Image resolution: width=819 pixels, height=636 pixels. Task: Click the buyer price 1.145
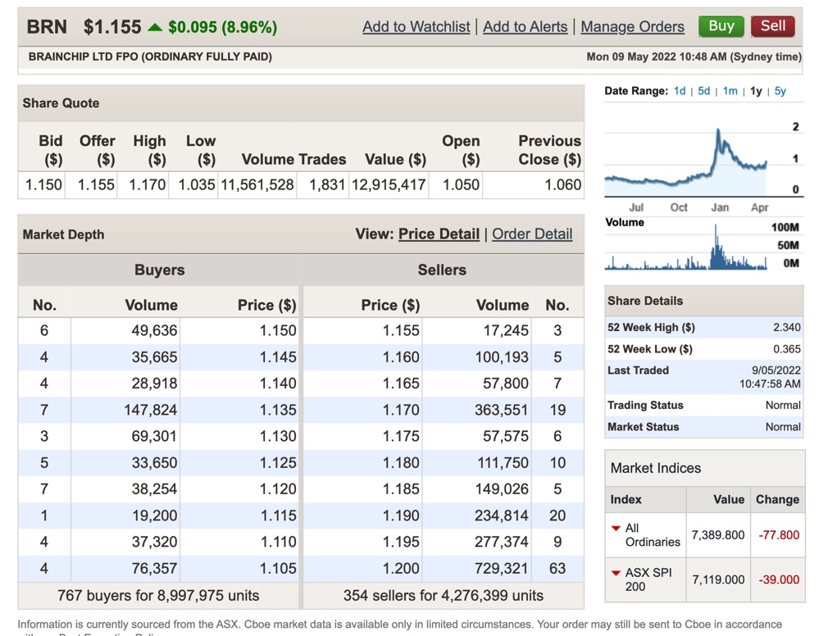pyautogui.click(x=278, y=357)
